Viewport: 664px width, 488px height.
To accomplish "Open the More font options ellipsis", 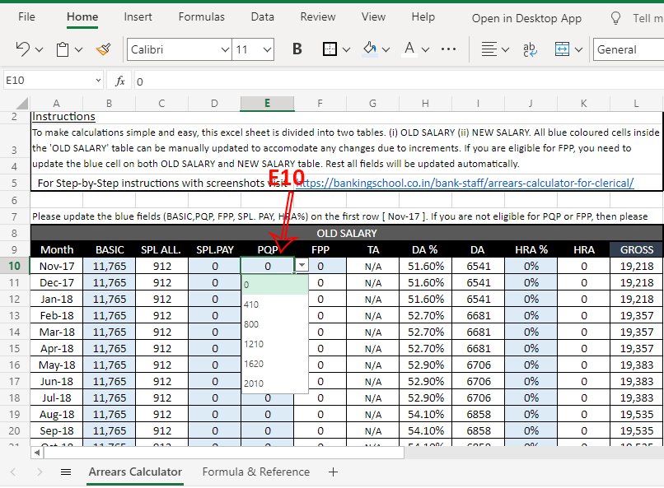I will [x=449, y=49].
